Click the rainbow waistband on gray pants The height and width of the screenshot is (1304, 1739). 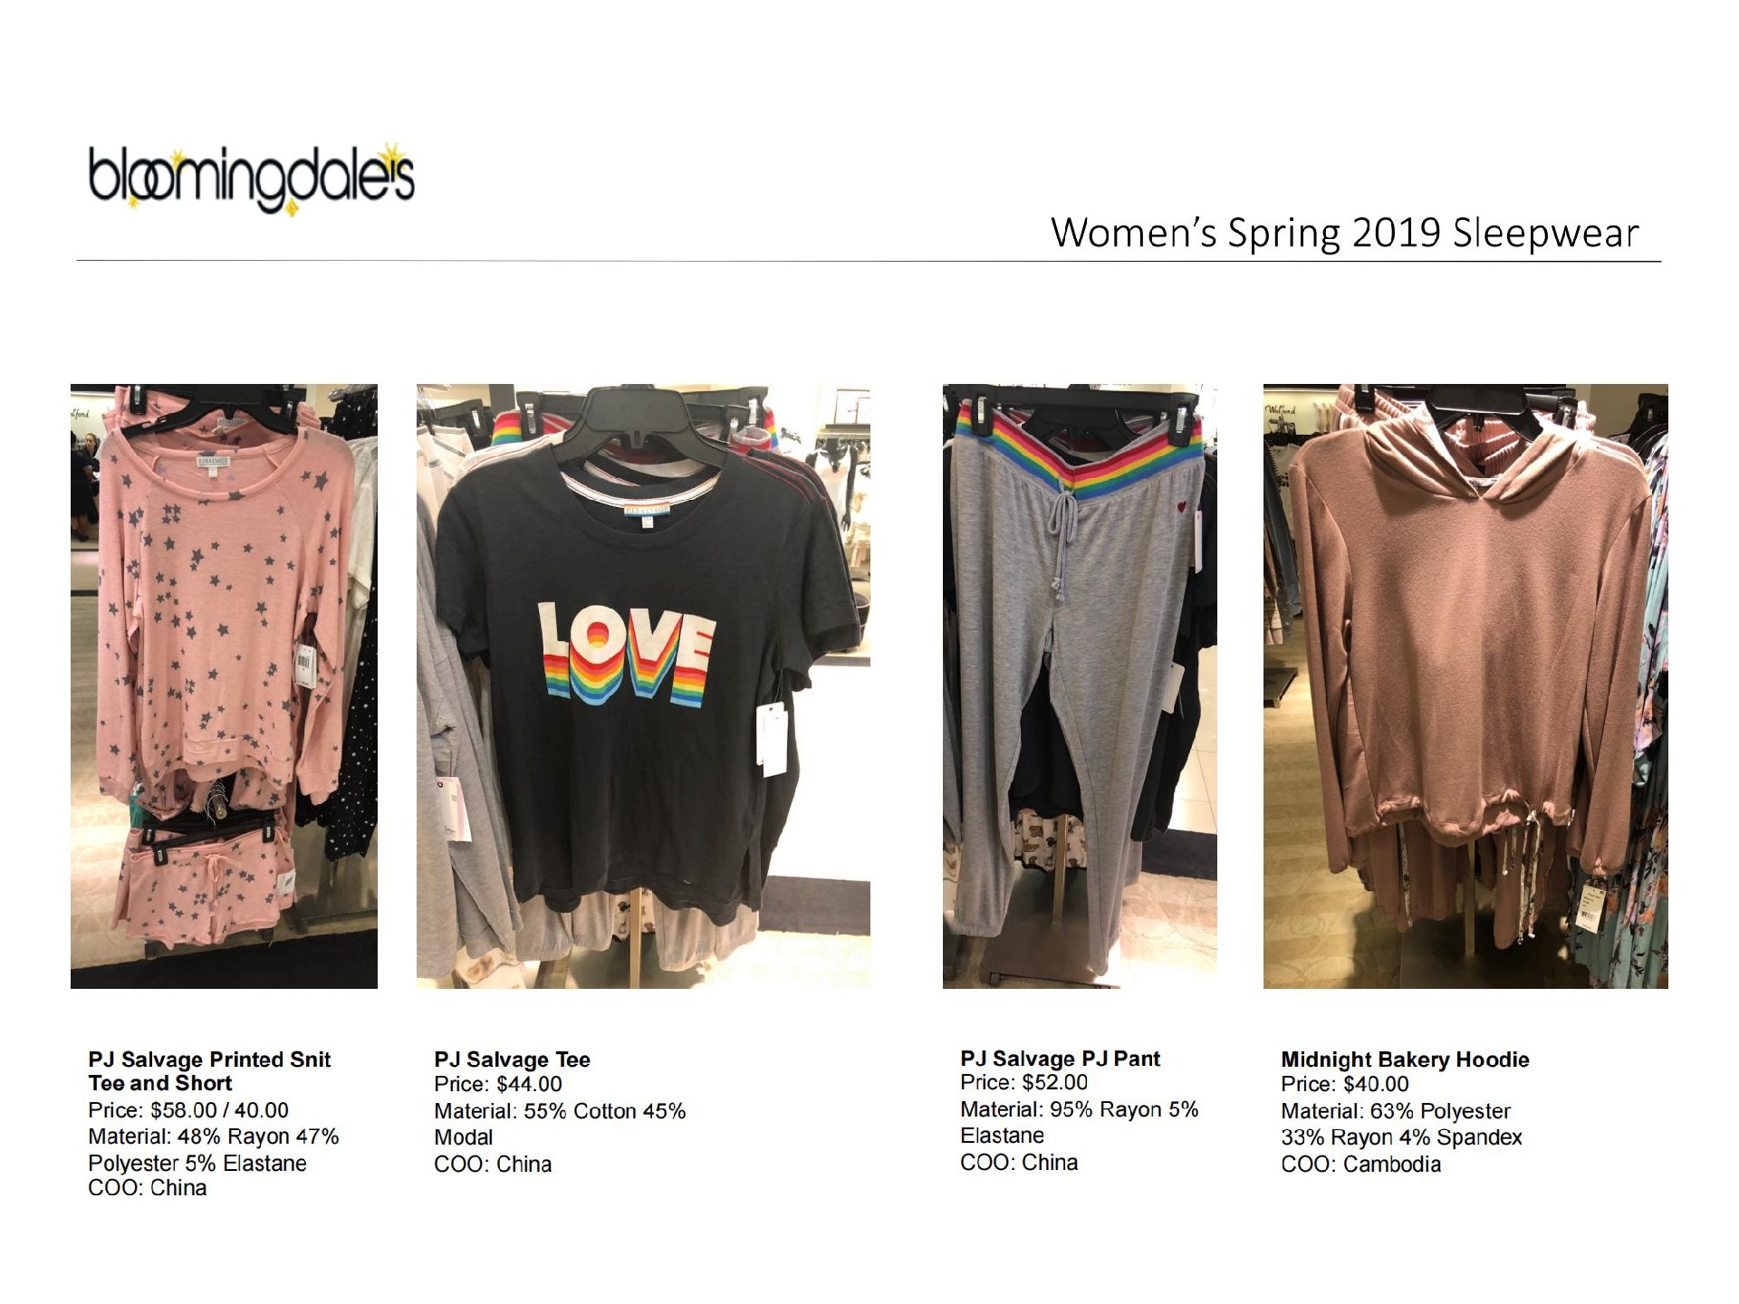tap(1079, 447)
